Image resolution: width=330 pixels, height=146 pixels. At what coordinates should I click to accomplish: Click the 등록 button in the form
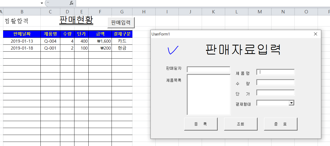[201, 124]
